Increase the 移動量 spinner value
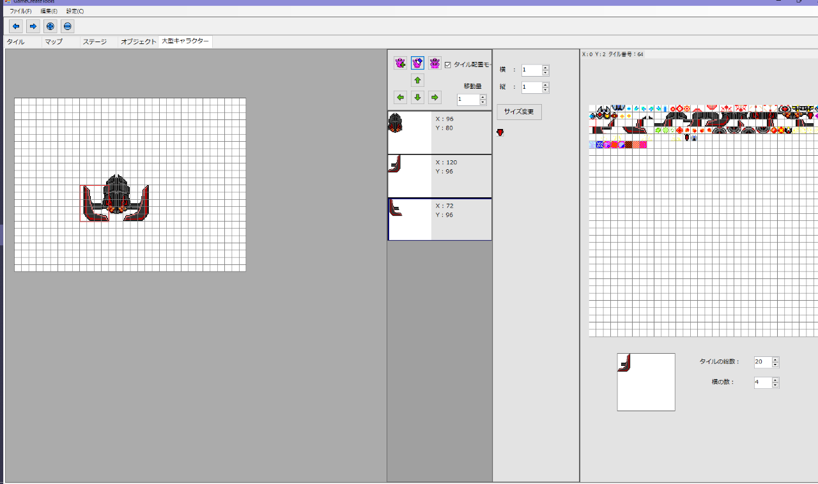The width and height of the screenshot is (818, 484). coord(482,97)
